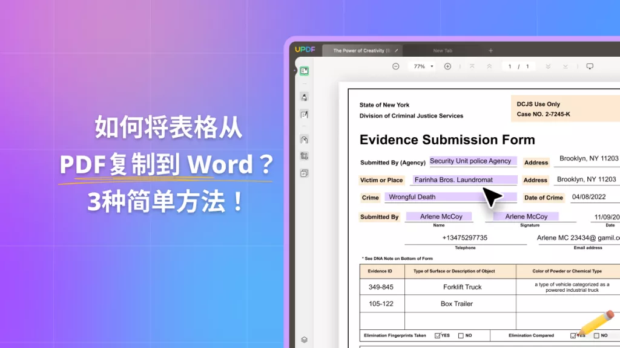The height and width of the screenshot is (348, 620).
Task: Click Case NO. 2-7245-K text
Action: pos(543,114)
